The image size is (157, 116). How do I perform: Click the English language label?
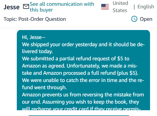pyautogui.click(x=146, y=7)
